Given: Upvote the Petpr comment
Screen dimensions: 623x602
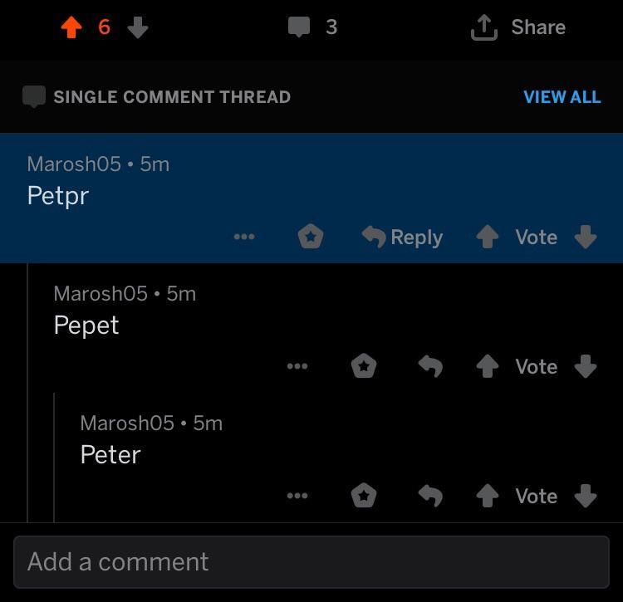Looking at the screenshot, I should 488,237.
